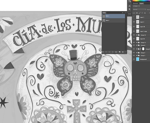Hide Layer 2 with eye icon
This screenshot has width=150, height=123.
click(x=134, y=22)
